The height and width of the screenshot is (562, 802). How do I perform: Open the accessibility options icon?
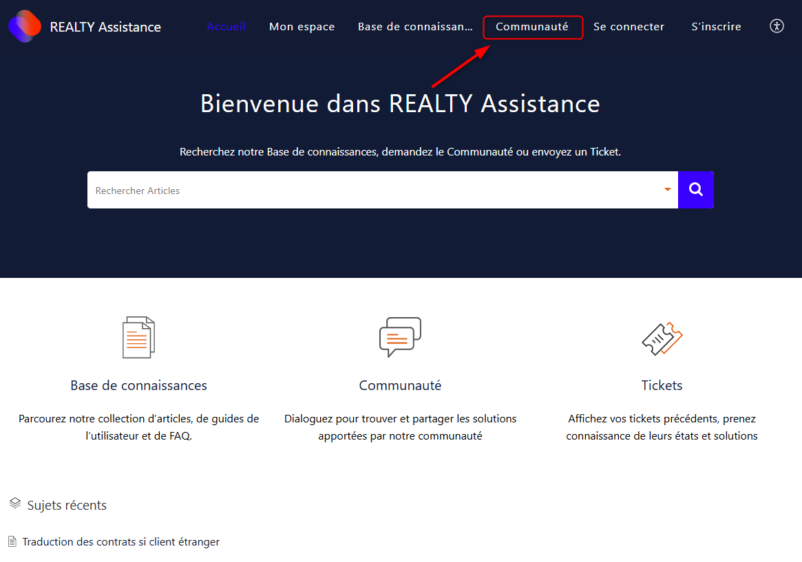[777, 27]
